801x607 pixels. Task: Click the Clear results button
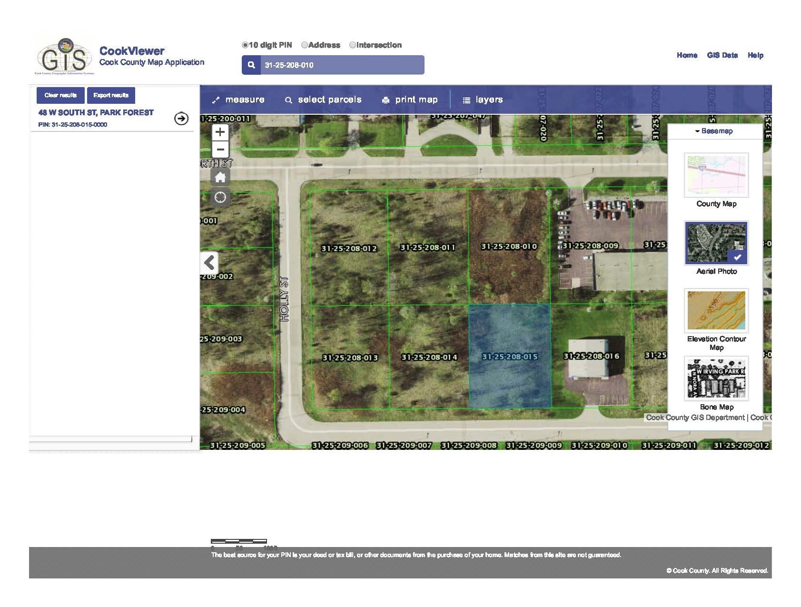tap(60, 95)
